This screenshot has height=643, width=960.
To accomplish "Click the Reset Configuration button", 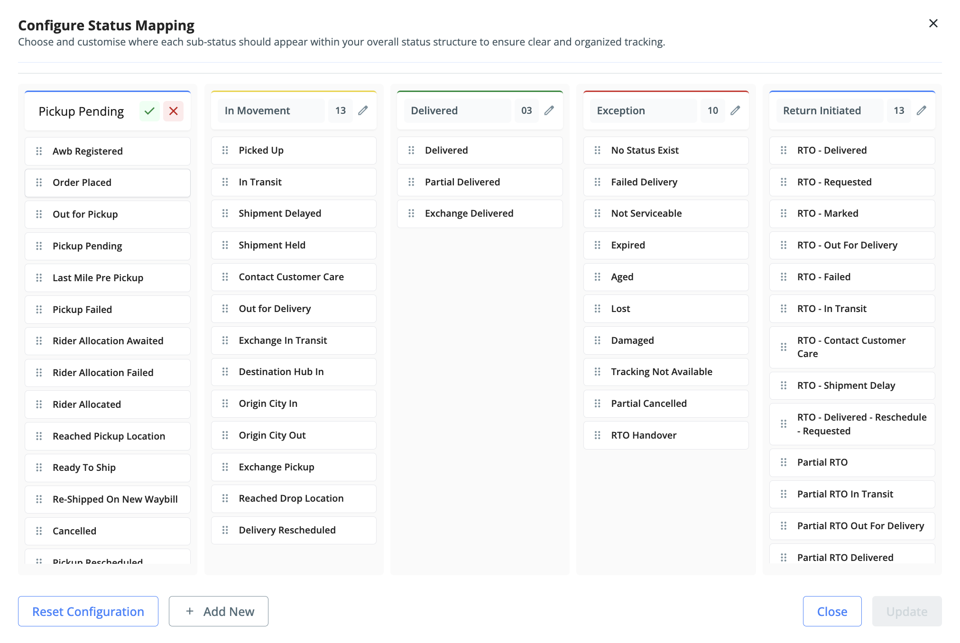I will coord(88,611).
